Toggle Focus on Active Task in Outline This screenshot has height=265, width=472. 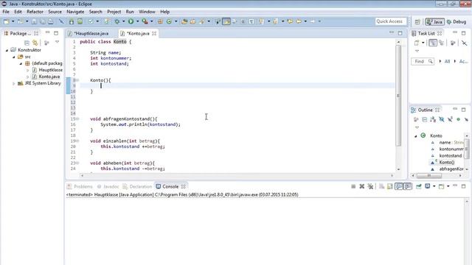tap(416, 119)
